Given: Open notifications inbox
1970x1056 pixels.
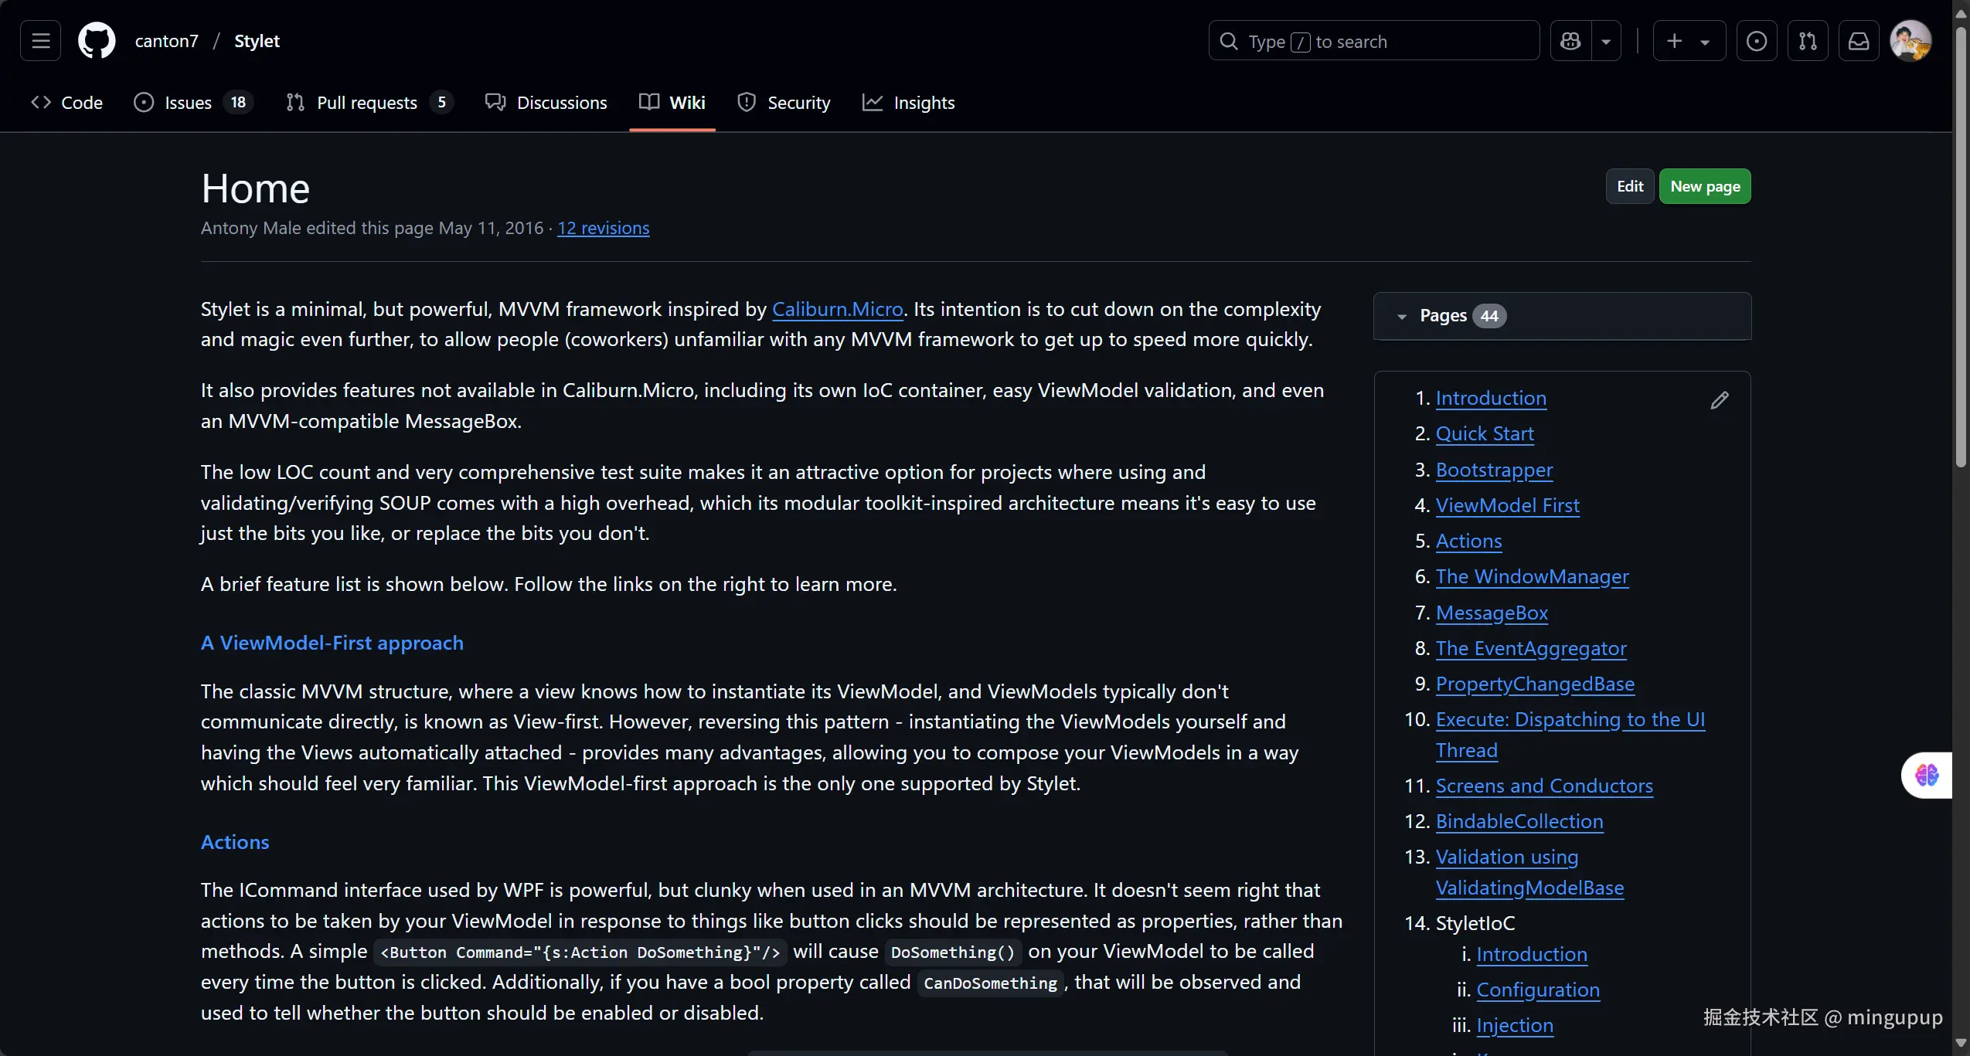Looking at the screenshot, I should click(x=1859, y=41).
